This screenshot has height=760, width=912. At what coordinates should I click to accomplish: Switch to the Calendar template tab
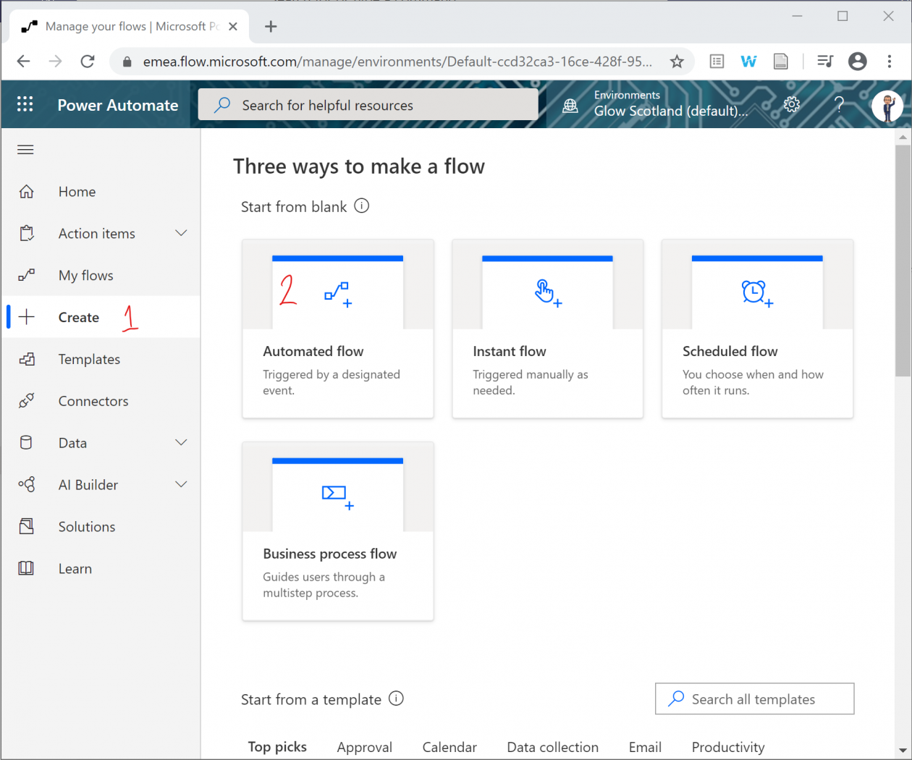point(449,747)
